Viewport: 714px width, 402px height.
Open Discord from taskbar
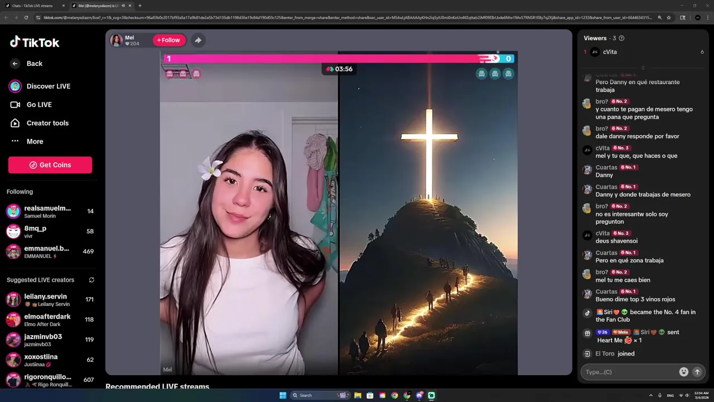pyautogui.click(x=419, y=395)
